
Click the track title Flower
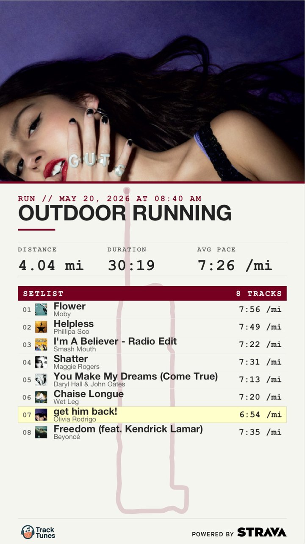click(x=69, y=306)
